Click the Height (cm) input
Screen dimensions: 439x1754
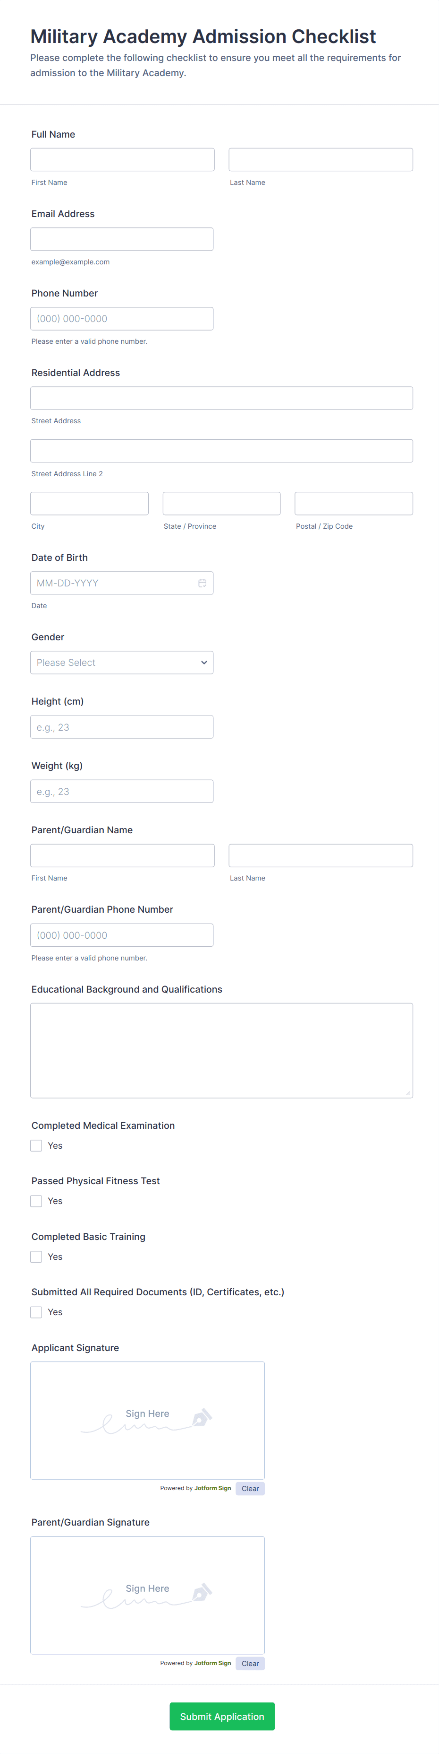point(122,726)
